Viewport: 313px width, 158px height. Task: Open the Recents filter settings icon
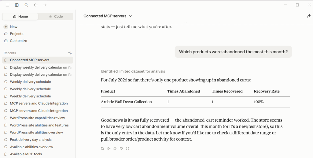coord(70,53)
